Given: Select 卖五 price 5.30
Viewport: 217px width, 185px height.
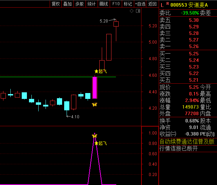Looking at the screenshot, I should pyautogui.click(x=194, y=20).
